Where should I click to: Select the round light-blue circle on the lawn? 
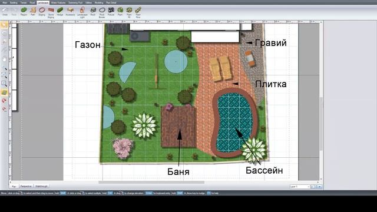(x=176, y=61)
